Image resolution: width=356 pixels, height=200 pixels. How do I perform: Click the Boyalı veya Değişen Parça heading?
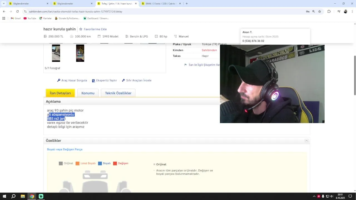(x=65, y=149)
